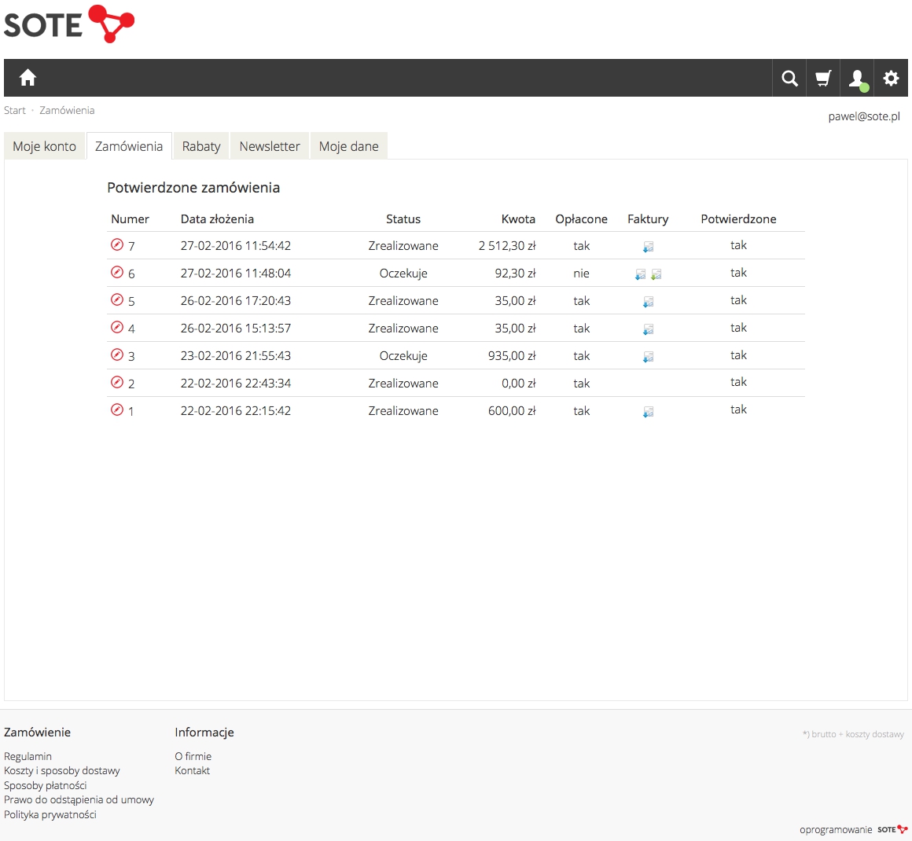Click the Status column header

[403, 219]
